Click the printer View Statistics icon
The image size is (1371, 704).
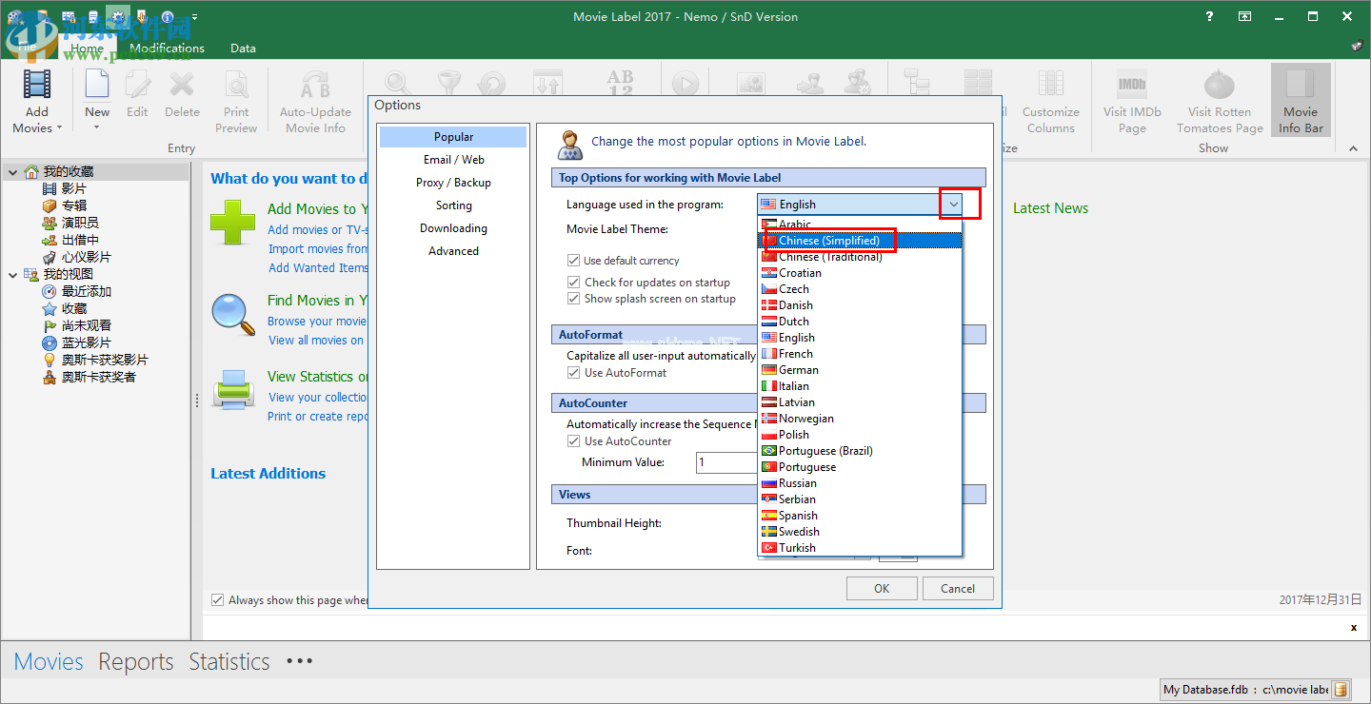233,389
